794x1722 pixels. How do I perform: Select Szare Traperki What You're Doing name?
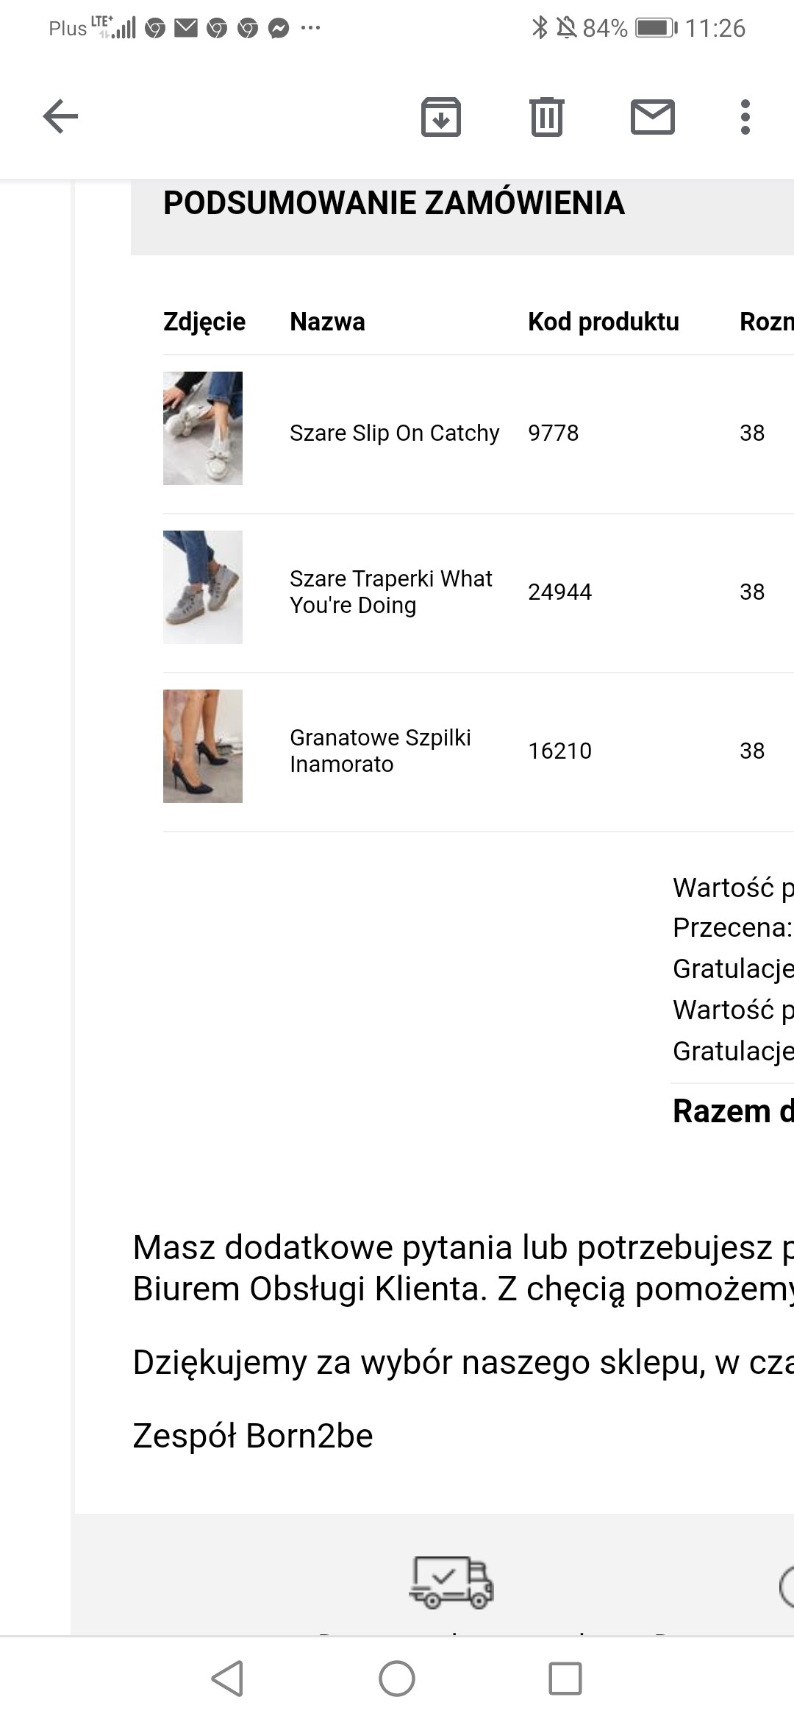[390, 592]
